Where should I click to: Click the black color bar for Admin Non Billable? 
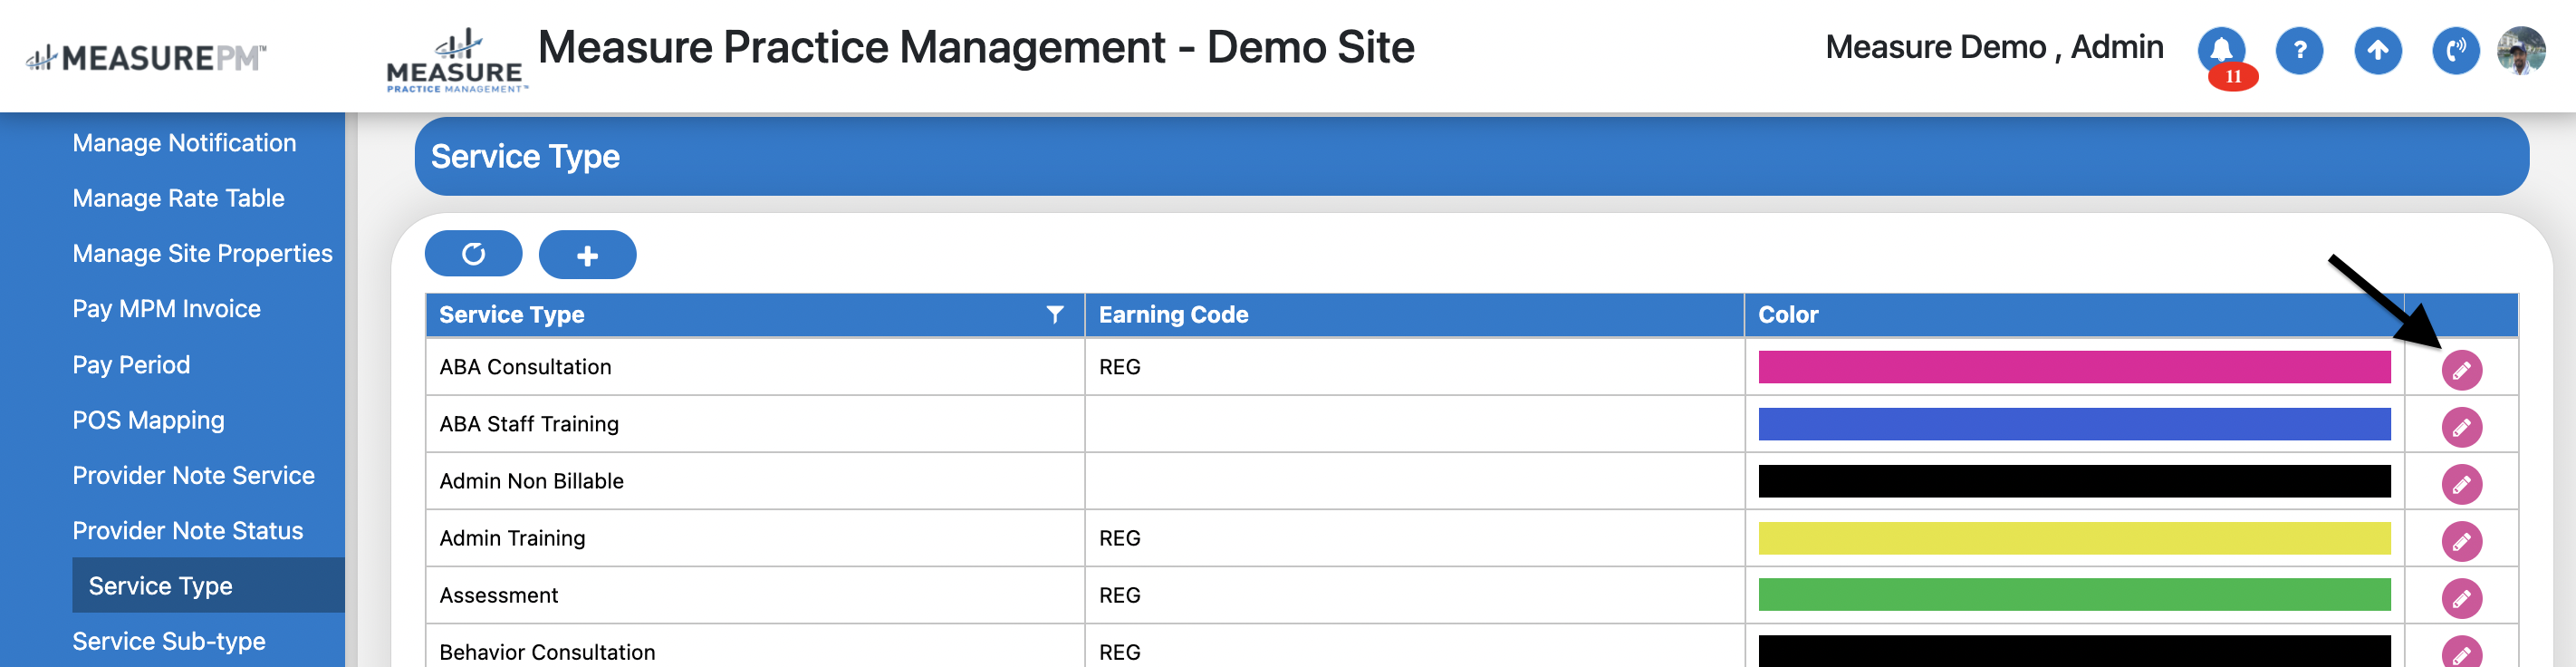click(2074, 481)
